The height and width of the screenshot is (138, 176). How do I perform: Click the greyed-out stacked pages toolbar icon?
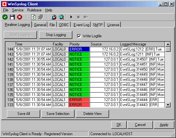pyautogui.click(x=41, y=17)
